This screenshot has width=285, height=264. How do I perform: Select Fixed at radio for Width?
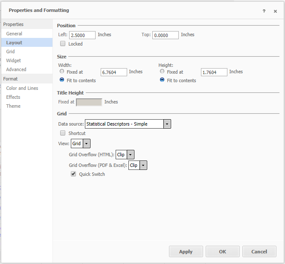pyautogui.click(x=62, y=72)
